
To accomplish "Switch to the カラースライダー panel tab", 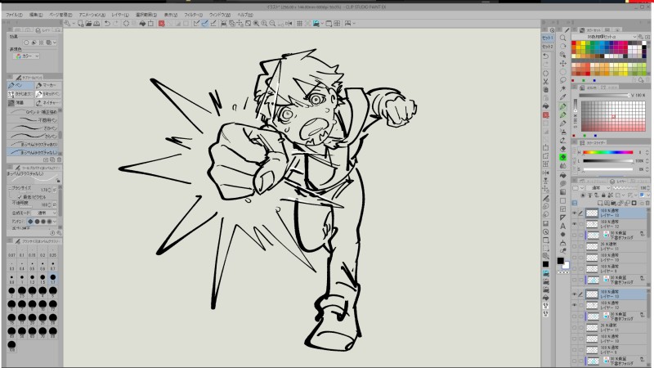I will point(594,142).
